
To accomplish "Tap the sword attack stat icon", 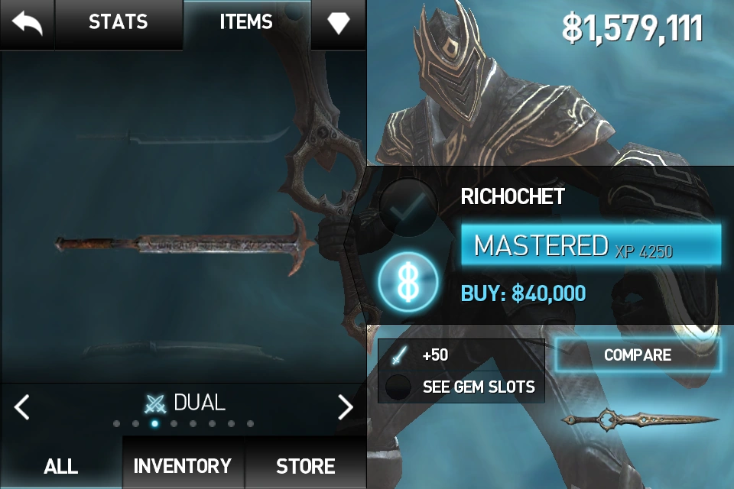I will click(399, 355).
